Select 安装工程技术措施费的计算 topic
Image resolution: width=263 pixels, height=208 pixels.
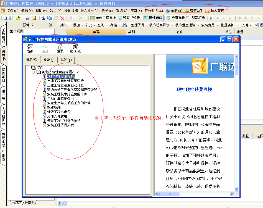(x=67, y=94)
